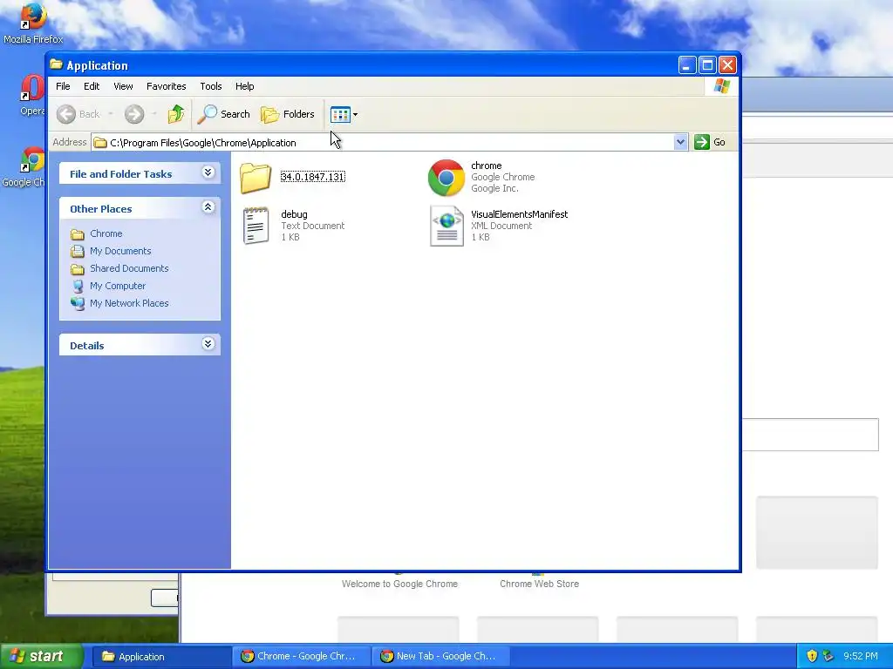The image size is (893, 669).
Task: Open the 34.0.1847.131 folder icon
Action: [256, 178]
